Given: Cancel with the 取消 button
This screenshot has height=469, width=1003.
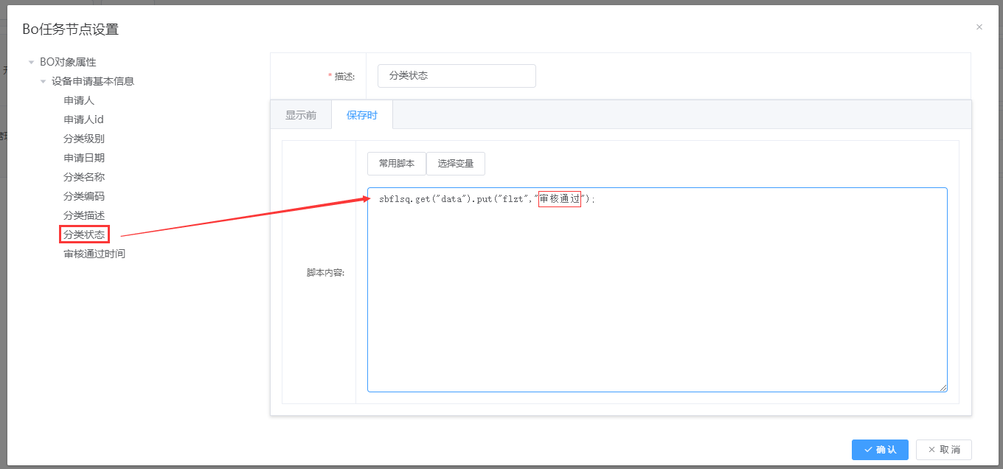Looking at the screenshot, I should coord(944,450).
